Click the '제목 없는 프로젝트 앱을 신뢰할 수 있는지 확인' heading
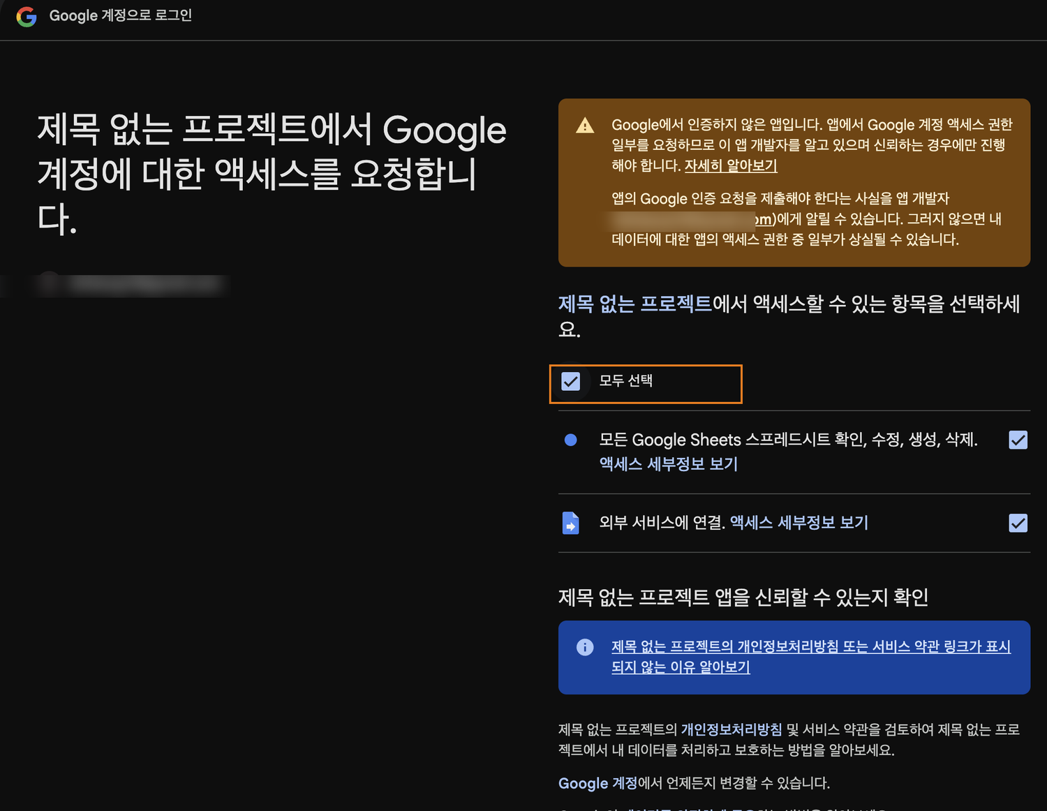 click(743, 597)
